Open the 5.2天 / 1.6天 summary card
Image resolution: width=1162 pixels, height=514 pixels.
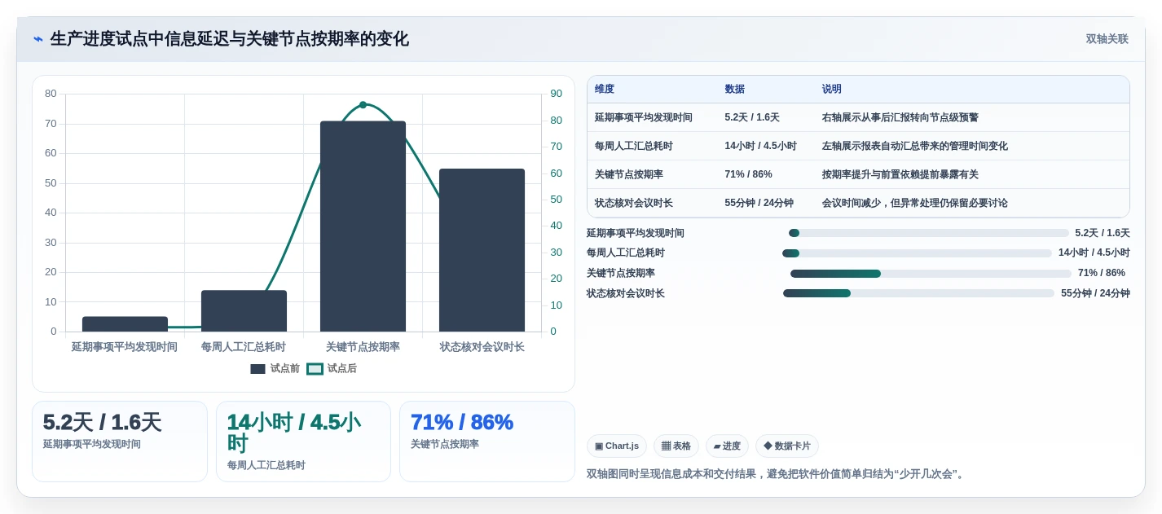[x=120, y=442]
